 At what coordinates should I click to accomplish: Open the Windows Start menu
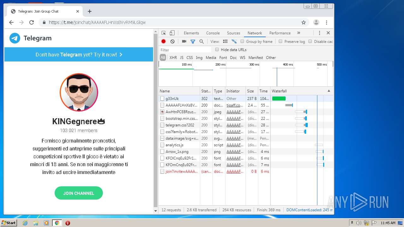pyautogui.click(x=9, y=223)
